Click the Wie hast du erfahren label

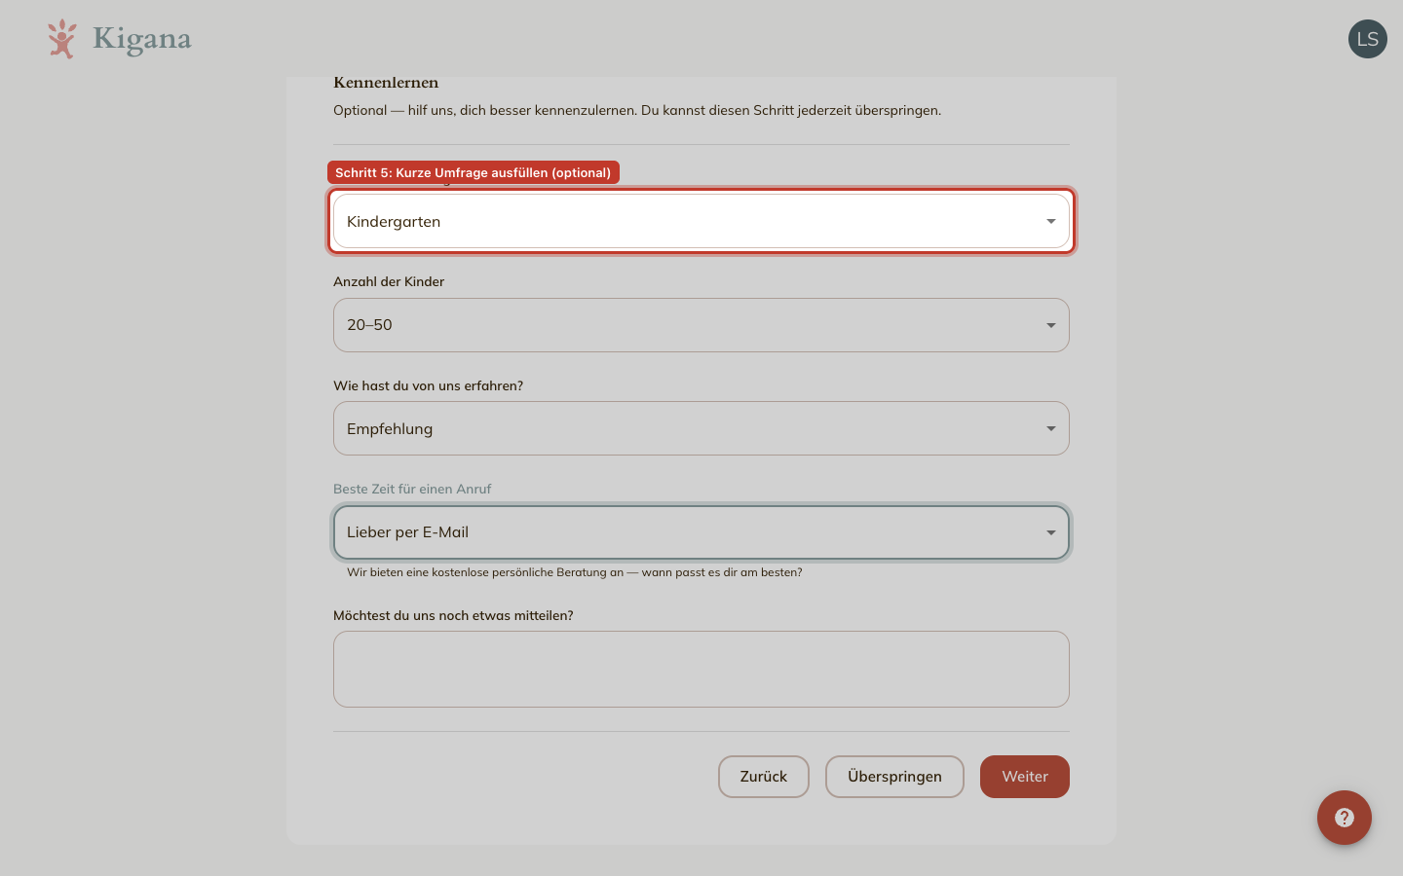(428, 385)
